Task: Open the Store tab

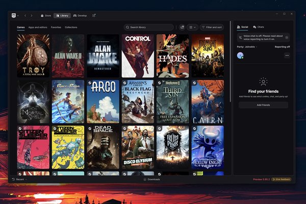Action: (46, 16)
